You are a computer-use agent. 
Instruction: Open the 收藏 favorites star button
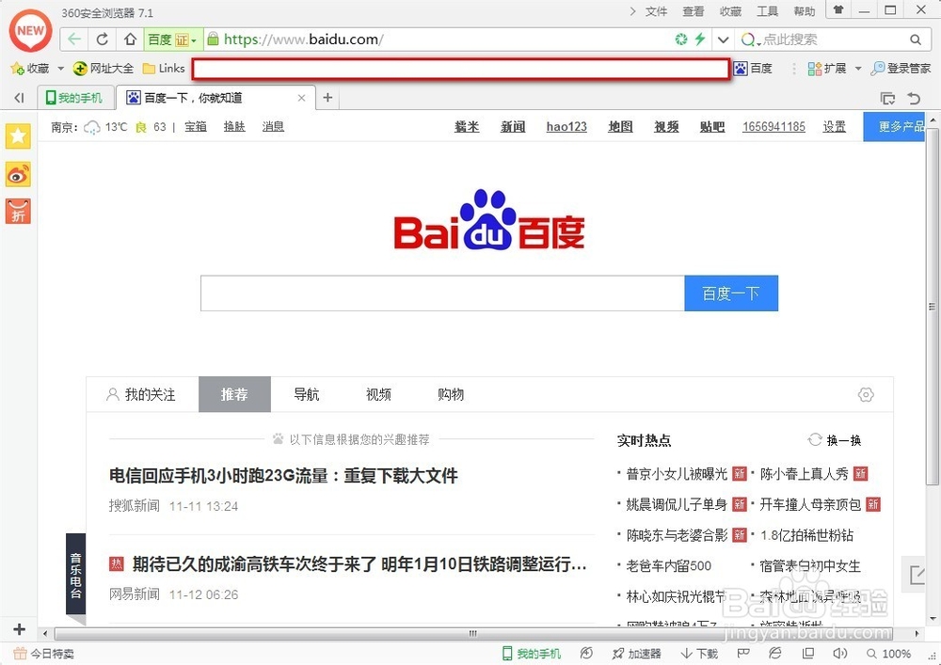click(29, 69)
